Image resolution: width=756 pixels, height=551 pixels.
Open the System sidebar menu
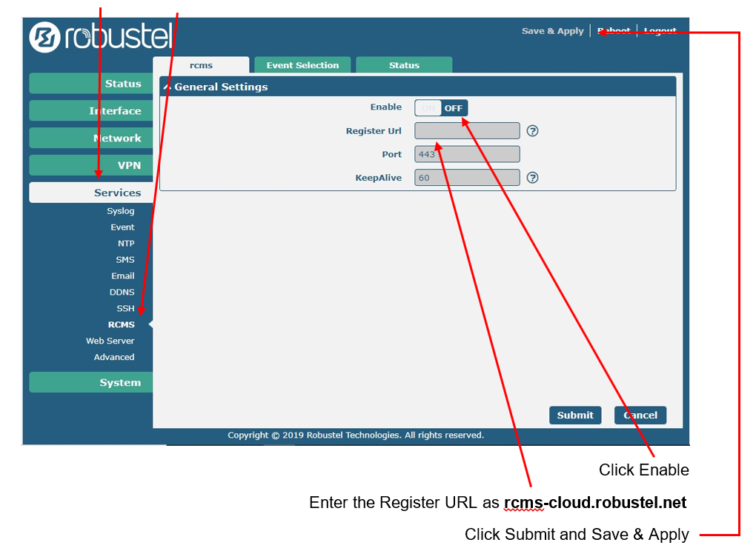click(91, 382)
